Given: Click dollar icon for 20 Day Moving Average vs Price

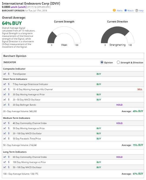Looking at the screenshot, I should point(9,94).
